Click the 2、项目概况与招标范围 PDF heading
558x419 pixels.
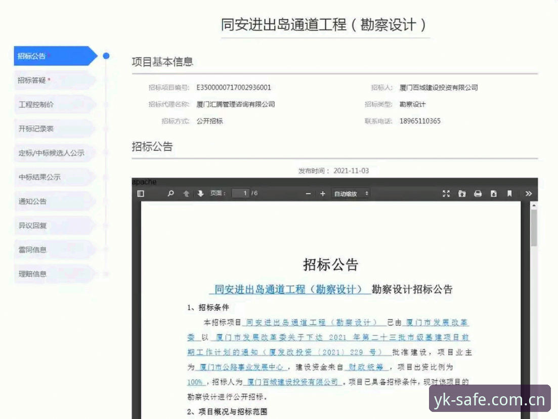point(227,412)
